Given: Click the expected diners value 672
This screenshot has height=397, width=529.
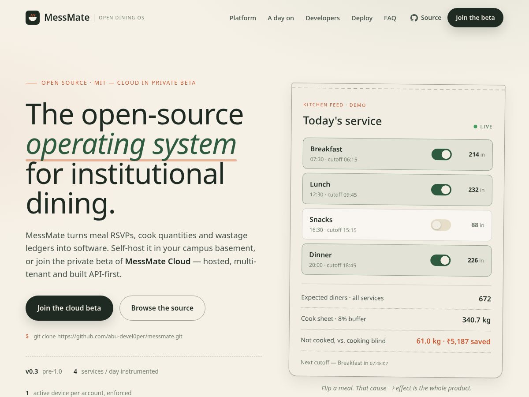Looking at the screenshot, I should pos(485,299).
